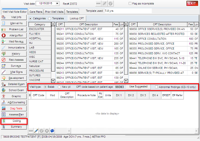Open AG/Counseling icon
Screen dimensions: 200x141
pyautogui.click(x=4, y=102)
